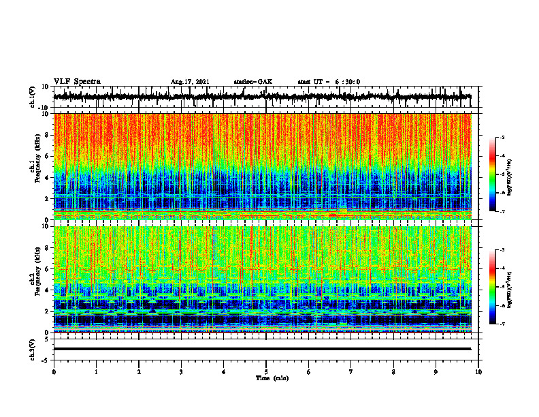Click the time axis tick label '7'
Image resolution: width=539 pixels, height=417 pixels.
click(x=351, y=372)
